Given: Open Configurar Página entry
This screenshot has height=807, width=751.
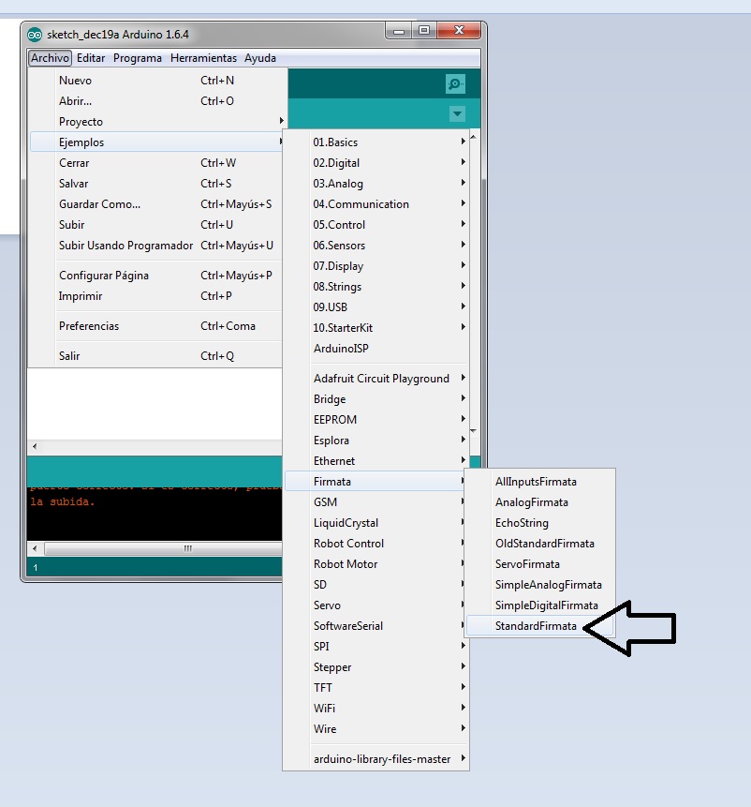Looking at the screenshot, I should click(156, 276).
